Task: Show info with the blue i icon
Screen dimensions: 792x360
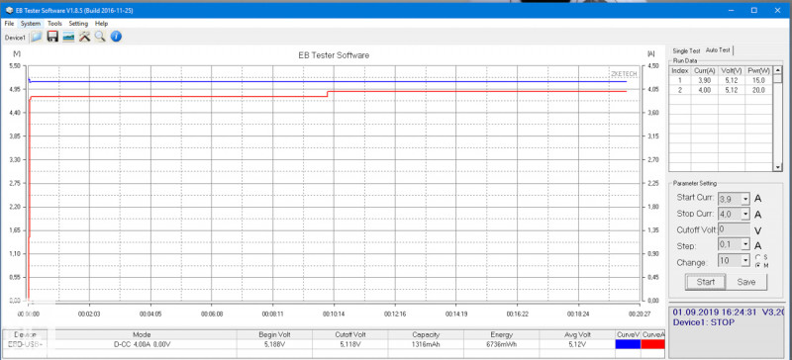Action: (116, 37)
